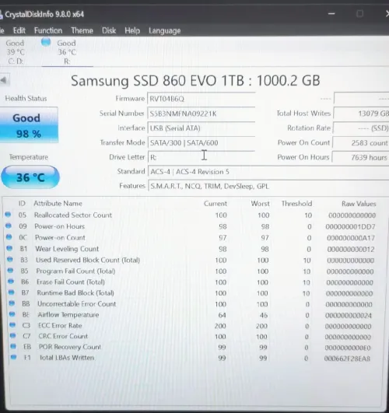
Task: Click status dot for Airflow Temperature
Action: tap(12, 314)
